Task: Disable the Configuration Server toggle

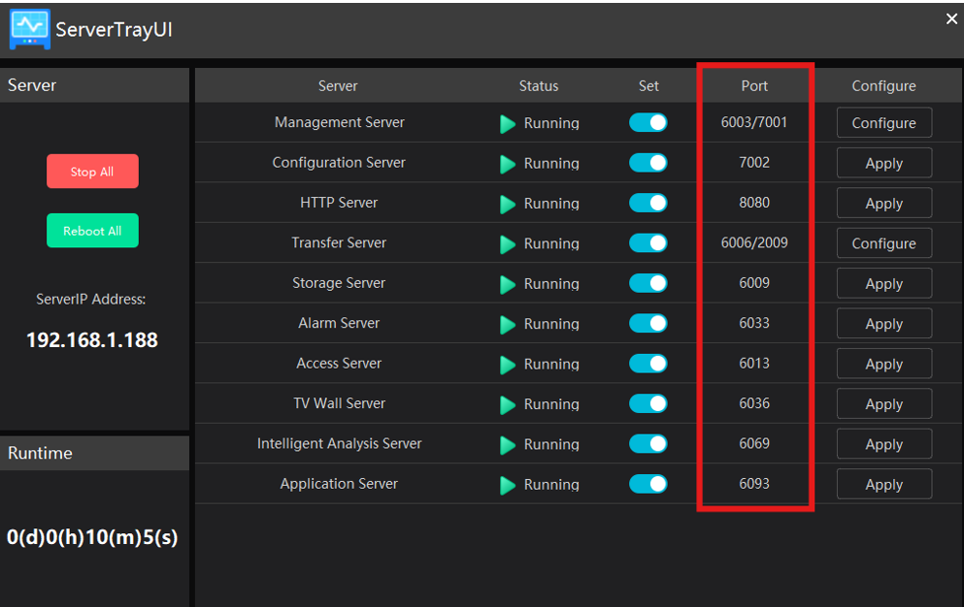Action: [648, 163]
